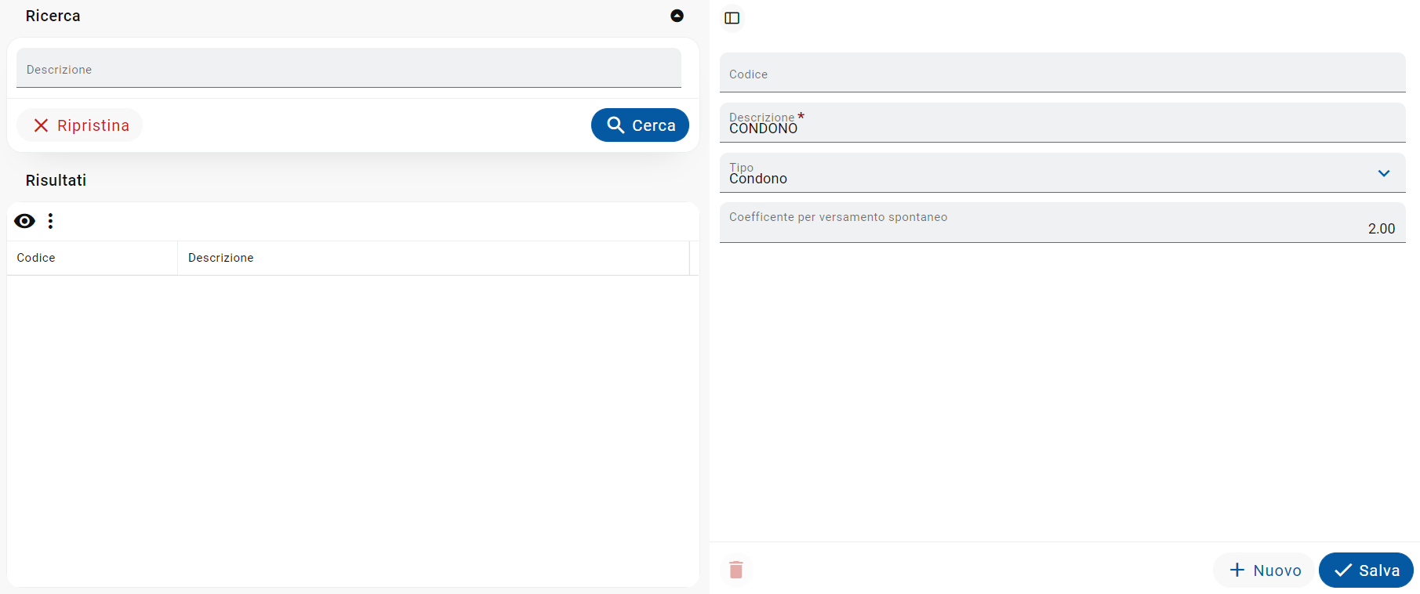Toggle column visibility eye icon
The height and width of the screenshot is (594, 1420).
(25, 221)
